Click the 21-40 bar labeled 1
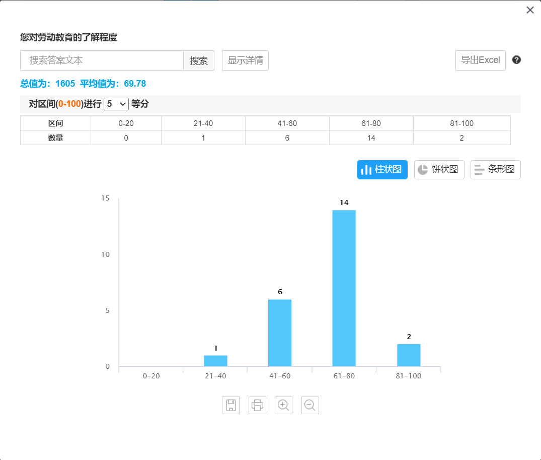The height and width of the screenshot is (460, 541). pyautogui.click(x=215, y=361)
